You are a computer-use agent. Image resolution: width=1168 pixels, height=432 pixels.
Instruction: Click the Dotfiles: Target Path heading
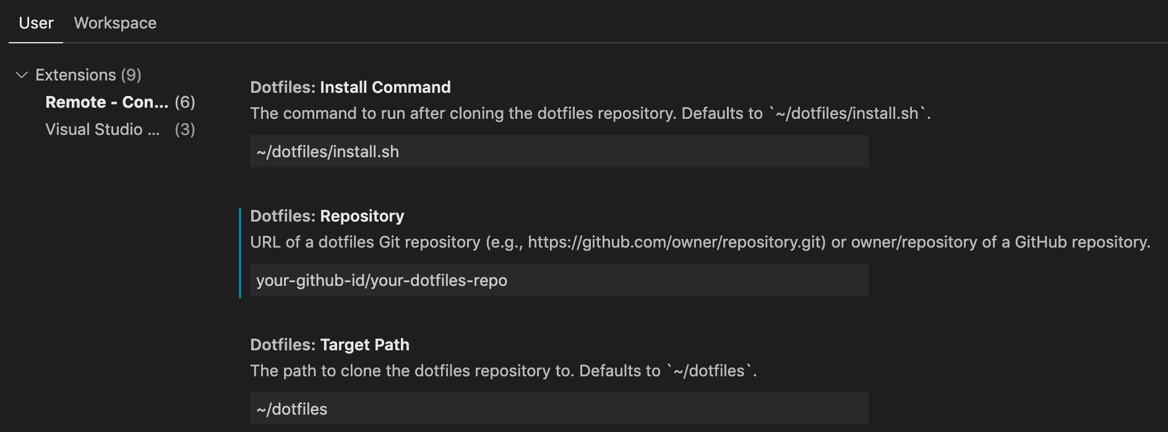click(330, 345)
